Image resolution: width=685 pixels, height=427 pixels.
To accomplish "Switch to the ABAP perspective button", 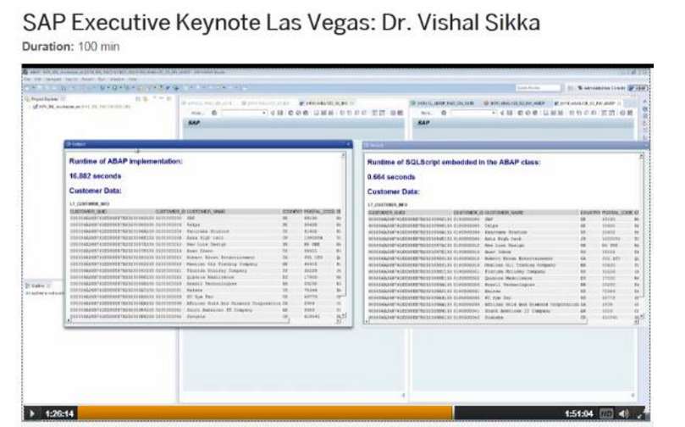I will coord(638,88).
